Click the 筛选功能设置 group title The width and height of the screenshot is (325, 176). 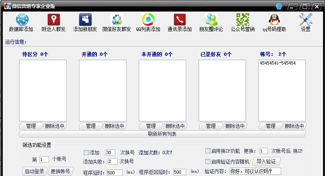pos(37,145)
